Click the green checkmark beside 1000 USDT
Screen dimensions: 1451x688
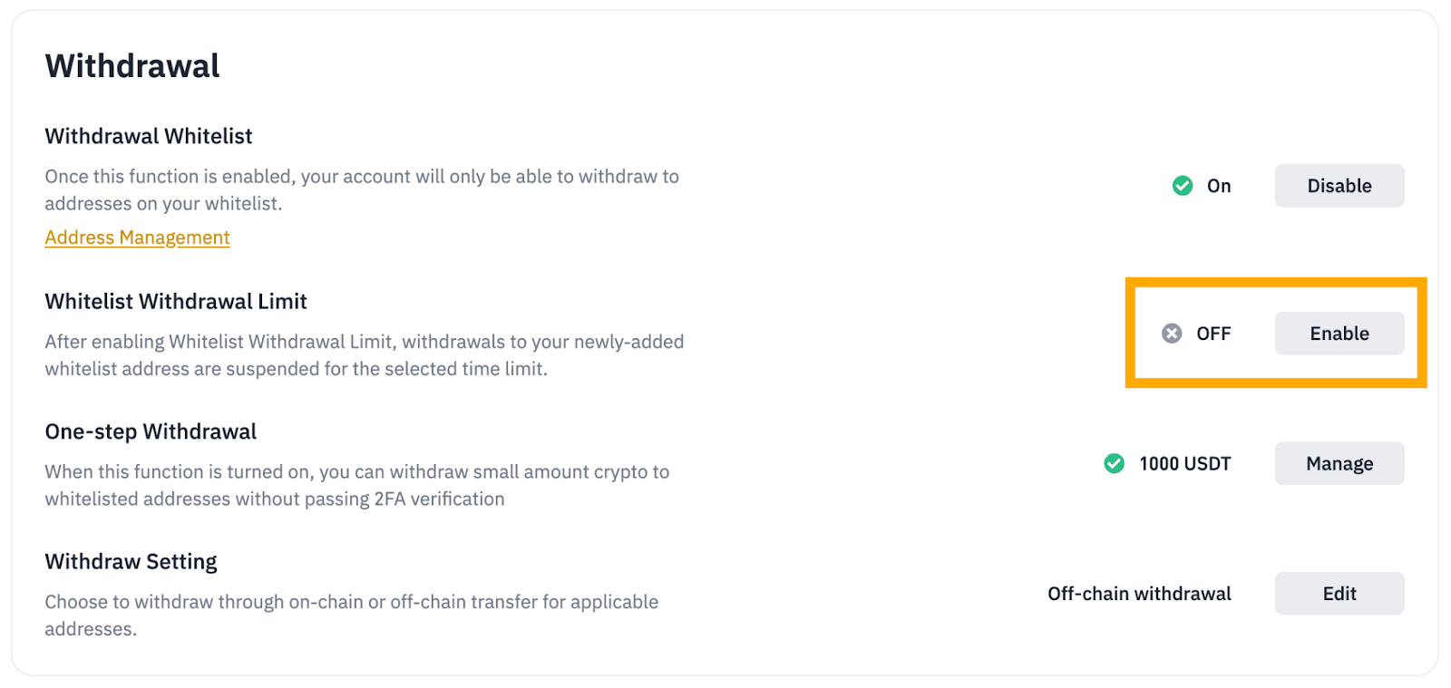[1114, 463]
